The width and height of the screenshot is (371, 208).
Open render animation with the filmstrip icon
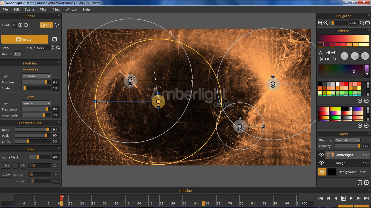(55, 39)
